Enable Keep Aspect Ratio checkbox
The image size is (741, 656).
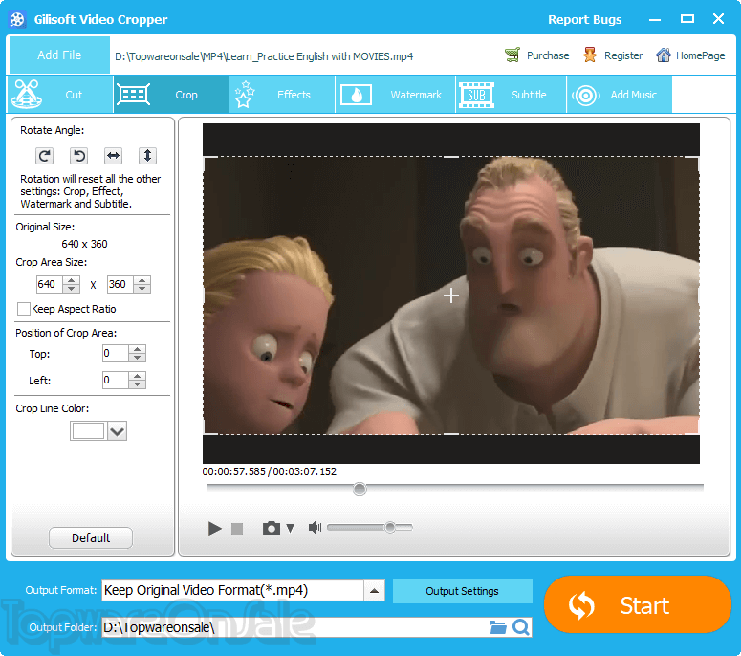24,309
